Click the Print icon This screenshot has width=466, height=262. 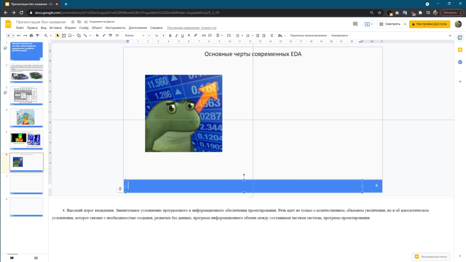31,36
